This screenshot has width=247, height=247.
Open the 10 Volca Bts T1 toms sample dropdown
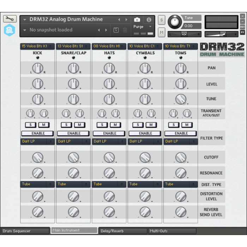(x=181, y=46)
